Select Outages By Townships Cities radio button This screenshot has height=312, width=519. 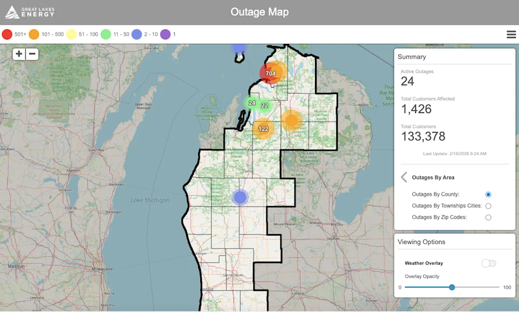click(488, 205)
